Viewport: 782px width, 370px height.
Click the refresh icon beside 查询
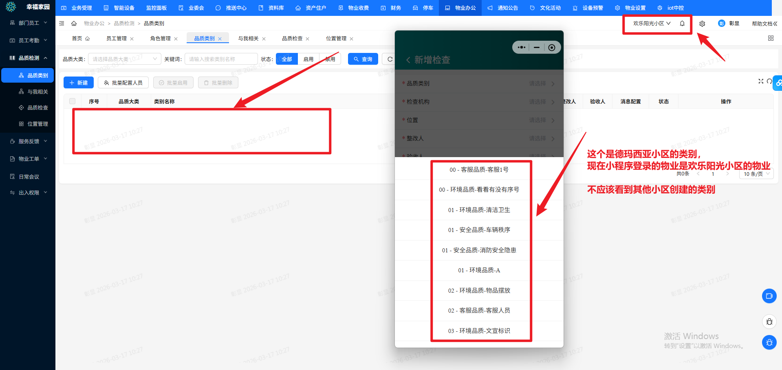(390, 59)
